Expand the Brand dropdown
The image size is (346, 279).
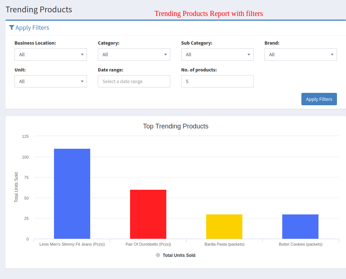[301, 54]
